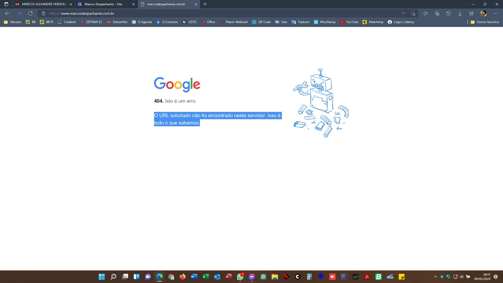
Task: Open the Mailchimp bookmark
Action: point(373,22)
